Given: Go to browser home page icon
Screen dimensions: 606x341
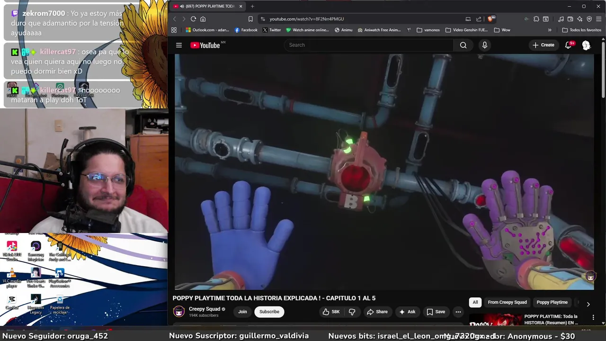Looking at the screenshot, I should [203, 19].
